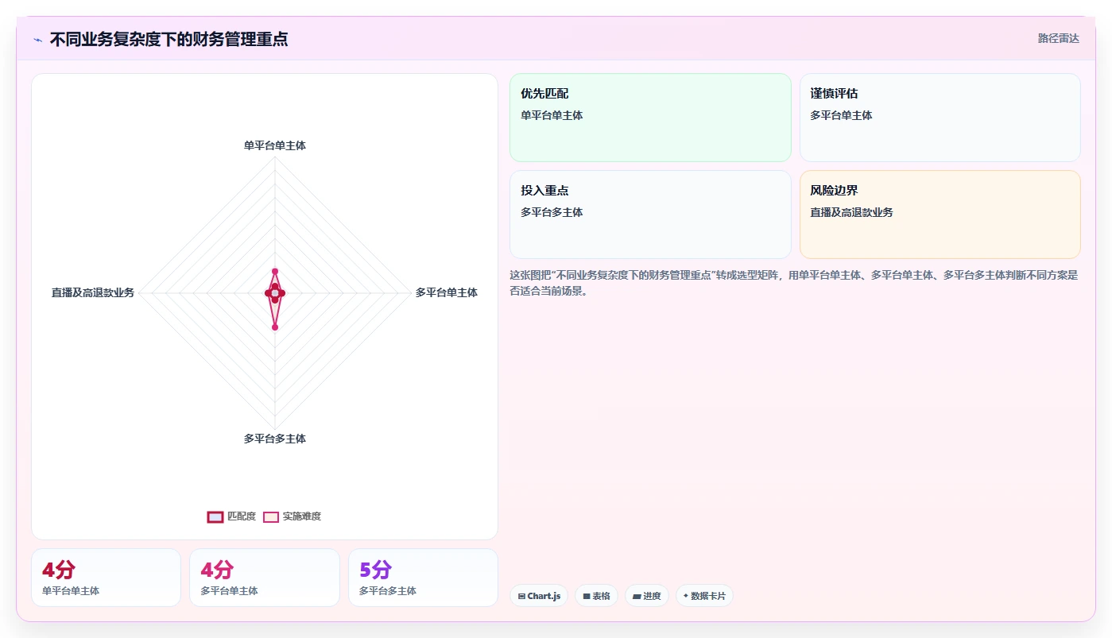This screenshot has width=1112, height=638.
Task: Click the radar chart center point
Action: click(275, 294)
